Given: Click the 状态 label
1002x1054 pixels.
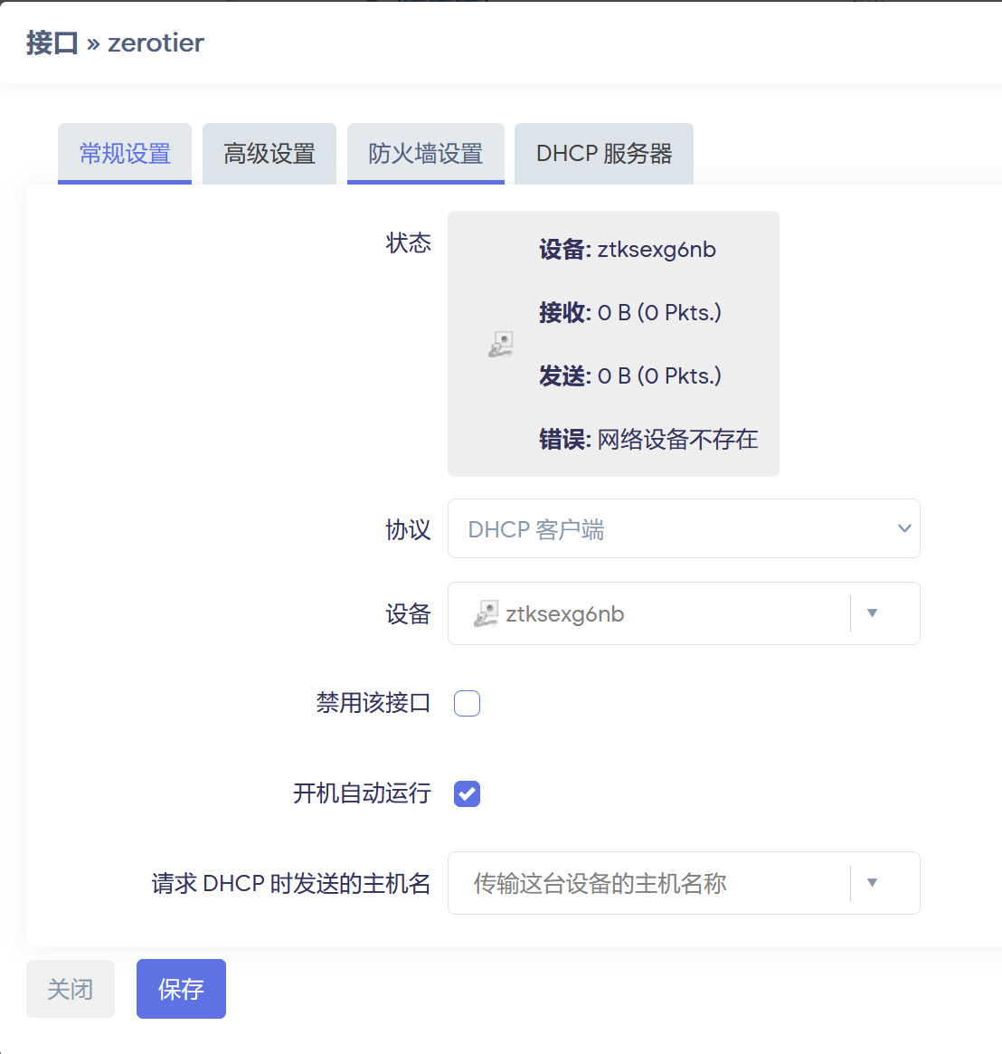Looking at the screenshot, I should (408, 242).
